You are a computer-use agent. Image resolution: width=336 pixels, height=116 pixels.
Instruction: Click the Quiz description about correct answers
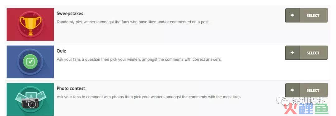click(x=139, y=59)
